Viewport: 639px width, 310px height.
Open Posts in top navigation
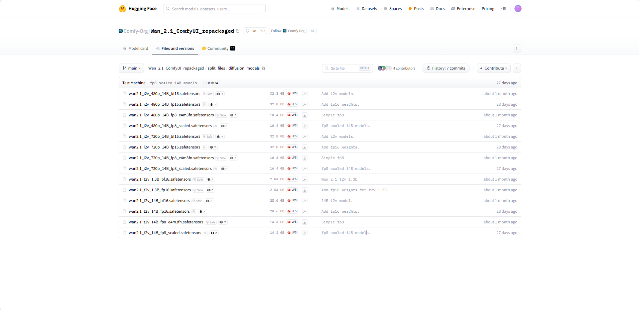[x=416, y=9]
